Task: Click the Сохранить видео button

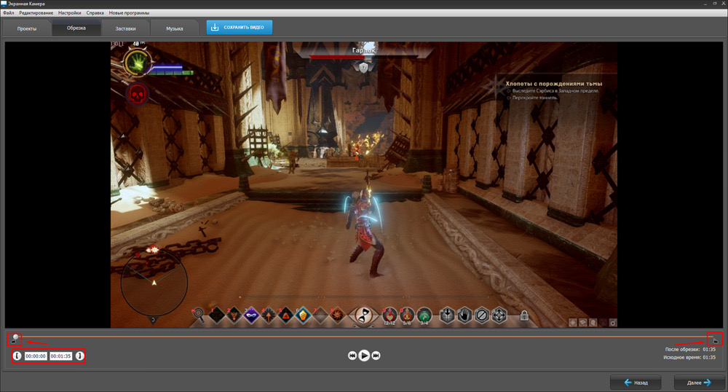Action: pyautogui.click(x=239, y=28)
